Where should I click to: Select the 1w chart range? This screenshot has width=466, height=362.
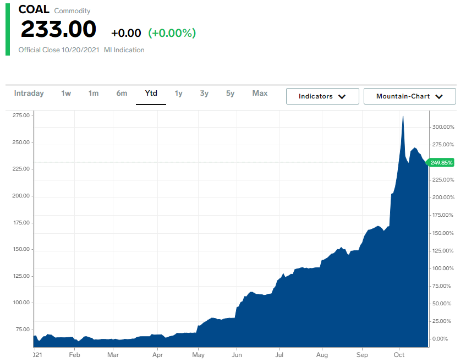coord(66,94)
